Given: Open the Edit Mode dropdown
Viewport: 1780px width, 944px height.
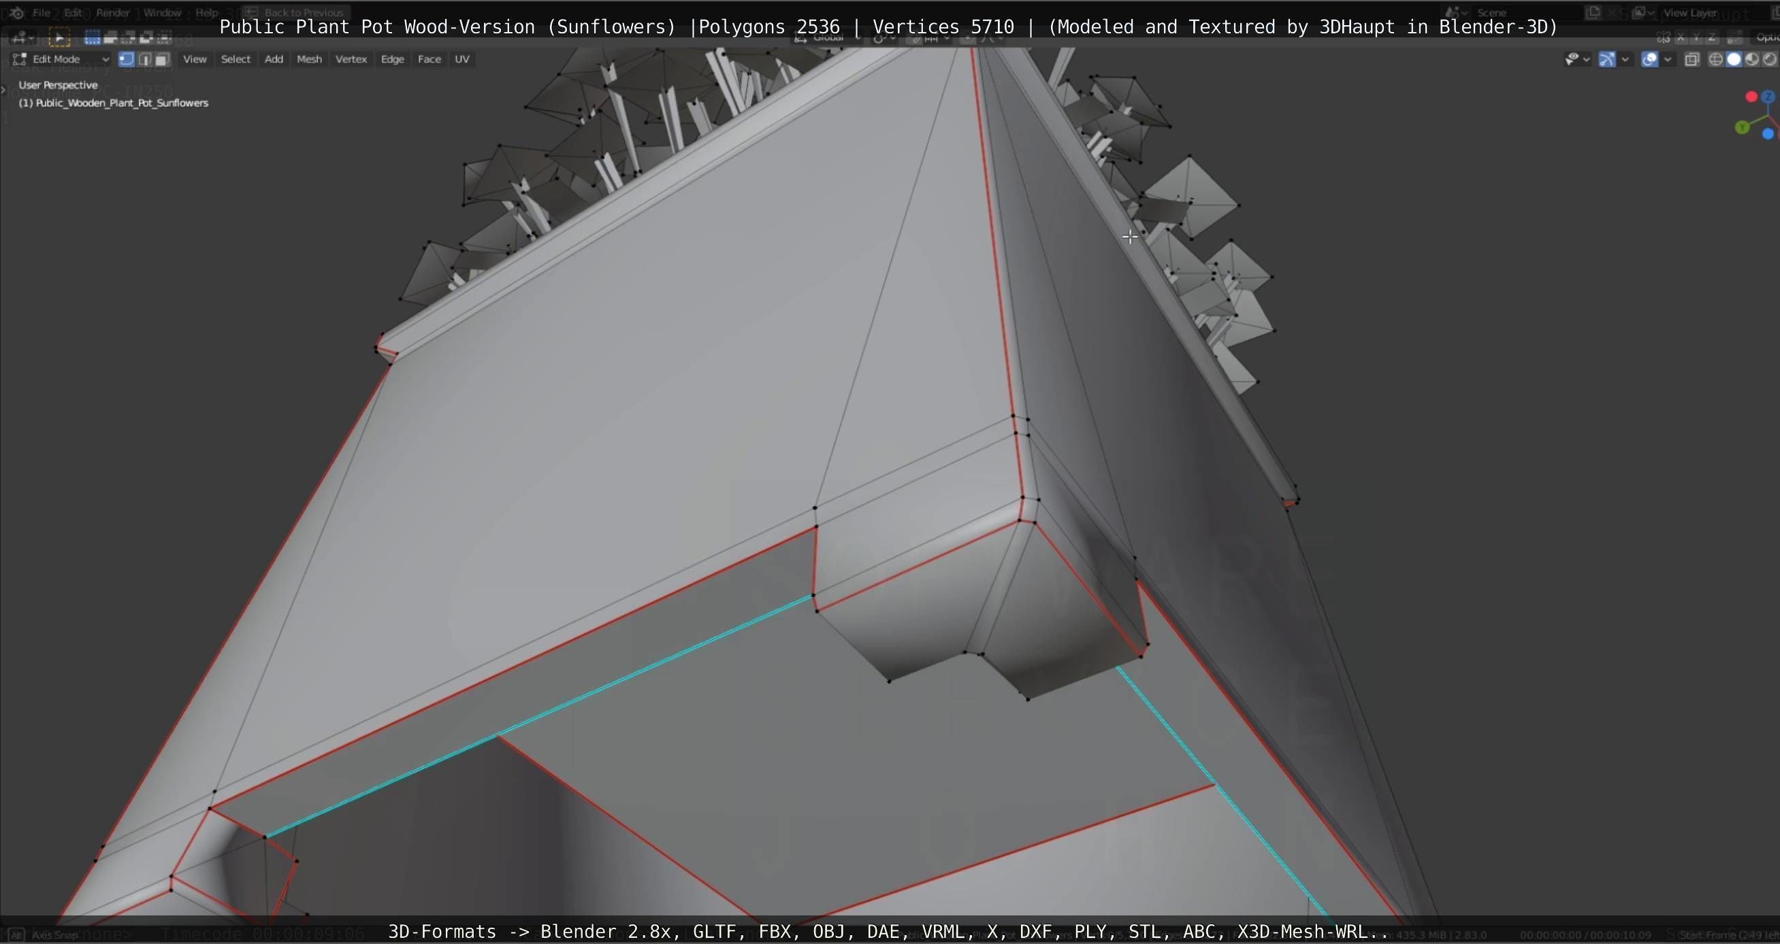Looking at the screenshot, I should 62,59.
